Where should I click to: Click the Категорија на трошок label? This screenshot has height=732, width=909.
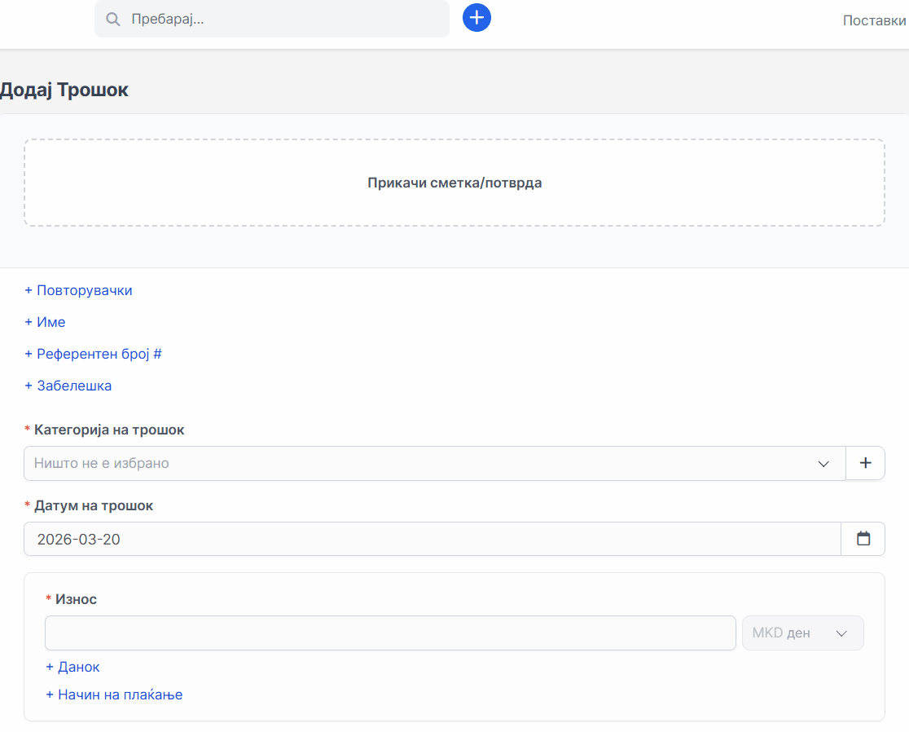click(109, 430)
